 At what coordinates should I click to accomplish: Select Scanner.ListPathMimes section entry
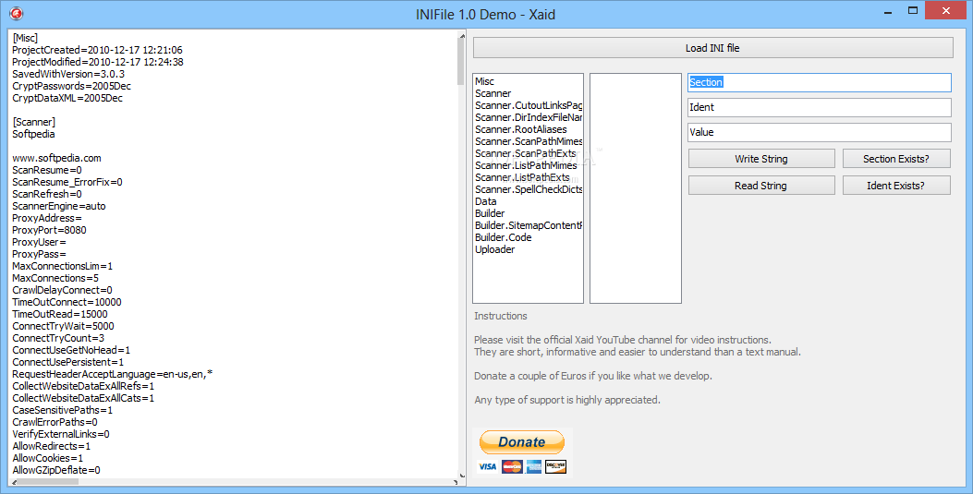coord(526,165)
